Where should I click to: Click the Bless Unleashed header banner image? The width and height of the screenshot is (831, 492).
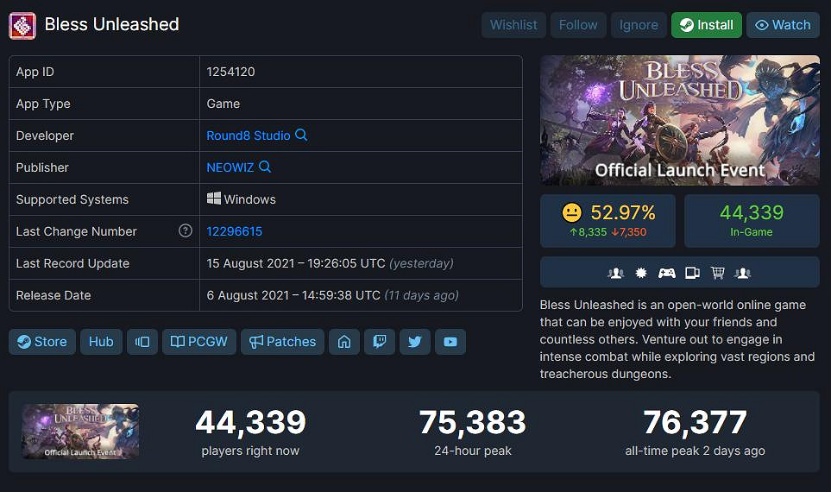pos(680,120)
